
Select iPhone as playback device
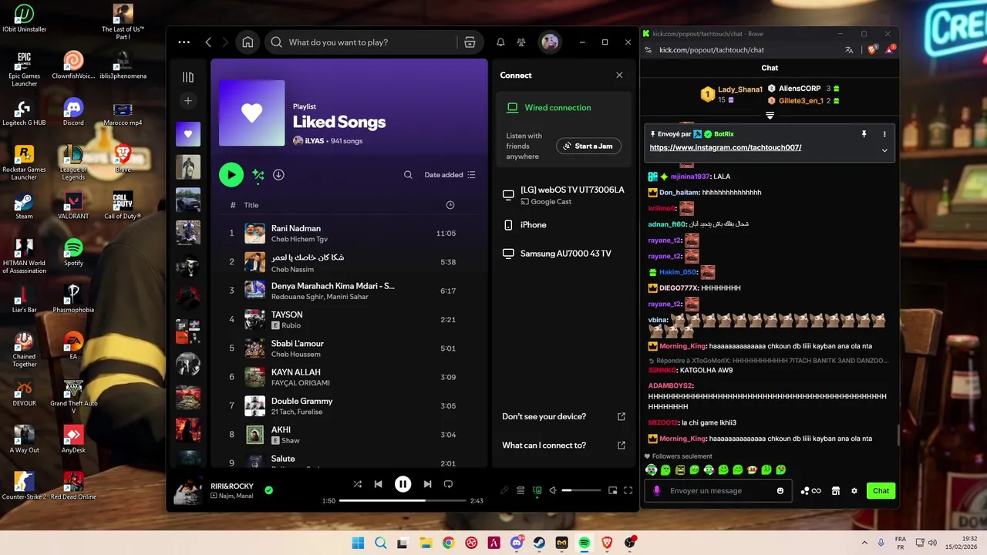pyautogui.click(x=562, y=225)
